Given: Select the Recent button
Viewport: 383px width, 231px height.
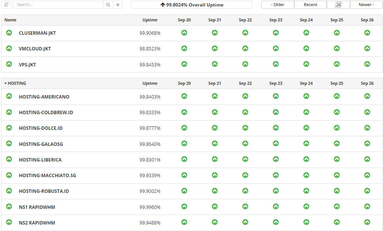Looking at the screenshot, I should click(x=310, y=5).
